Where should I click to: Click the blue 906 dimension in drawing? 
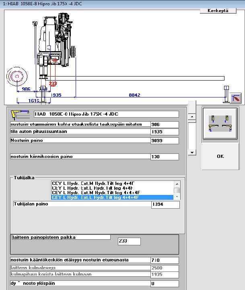coord(26,89)
